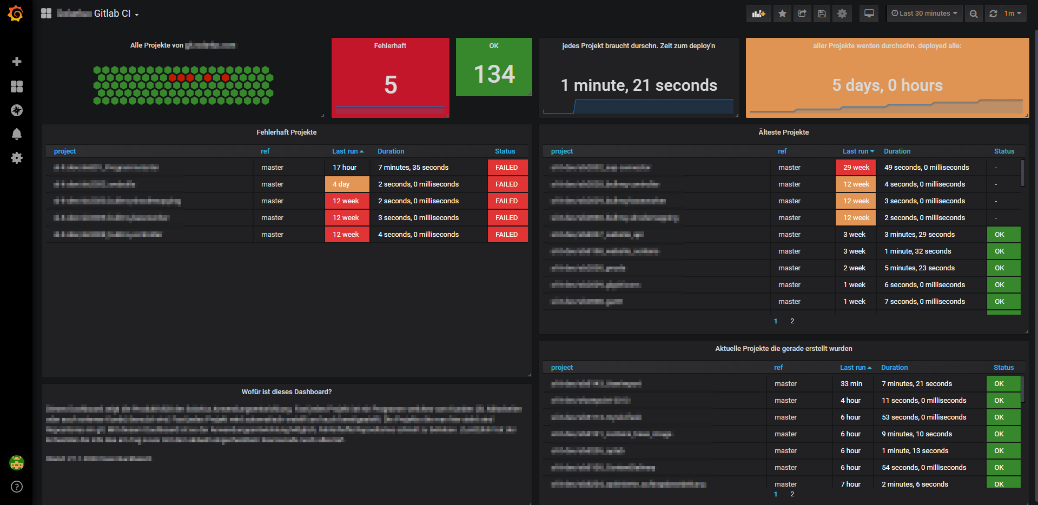The image size is (1038, 505).
Task: Manually refresh the dashboard
Action: pos(993,13)
